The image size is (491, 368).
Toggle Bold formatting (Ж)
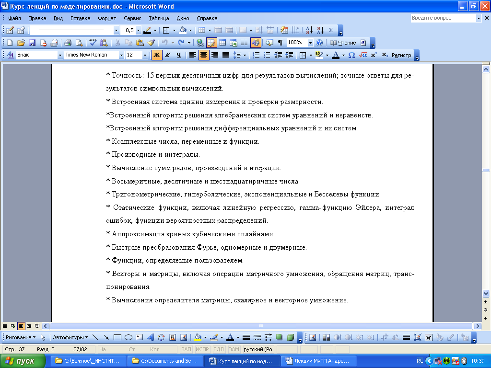point(157,55)
